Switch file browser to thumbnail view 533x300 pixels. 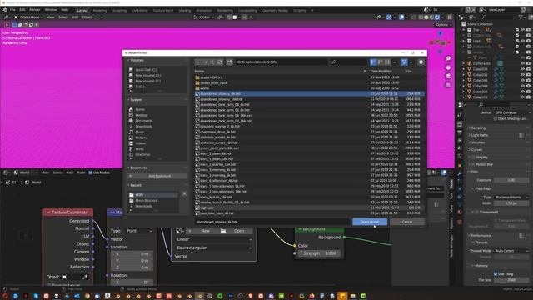[387, 62]
